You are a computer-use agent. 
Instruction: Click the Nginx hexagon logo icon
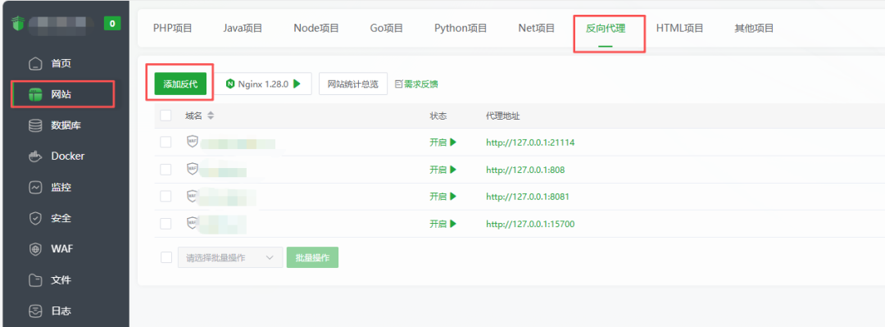[x=230, y=84]
